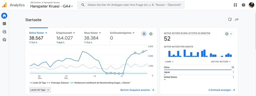Focus the Analytics search field
The image size is (256, 96).
[x=131, y=5]
